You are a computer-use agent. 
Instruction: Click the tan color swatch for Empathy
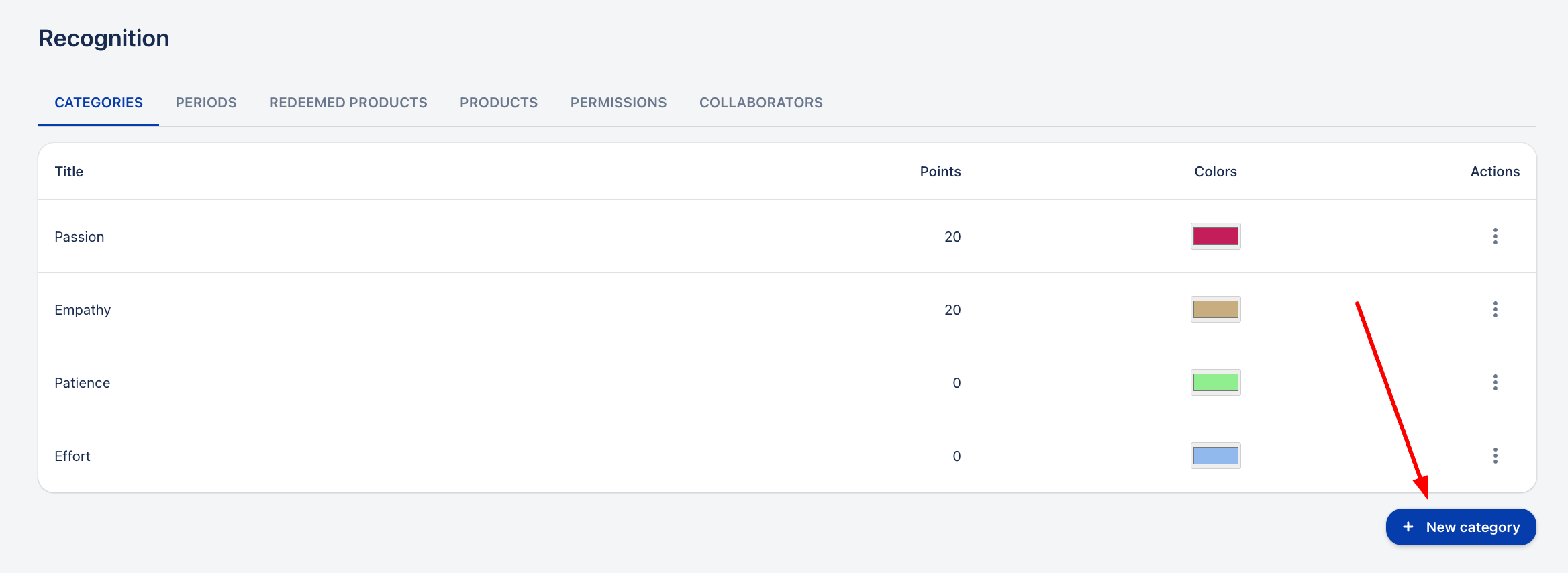click(x=1215, y=309)
